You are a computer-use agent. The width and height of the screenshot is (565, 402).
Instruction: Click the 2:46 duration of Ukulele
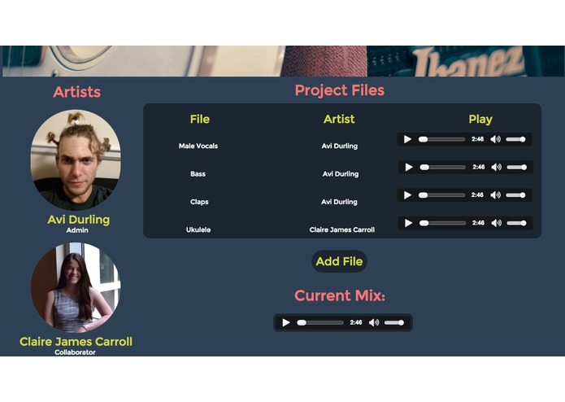pyautogui.click(x=478, y=223)
